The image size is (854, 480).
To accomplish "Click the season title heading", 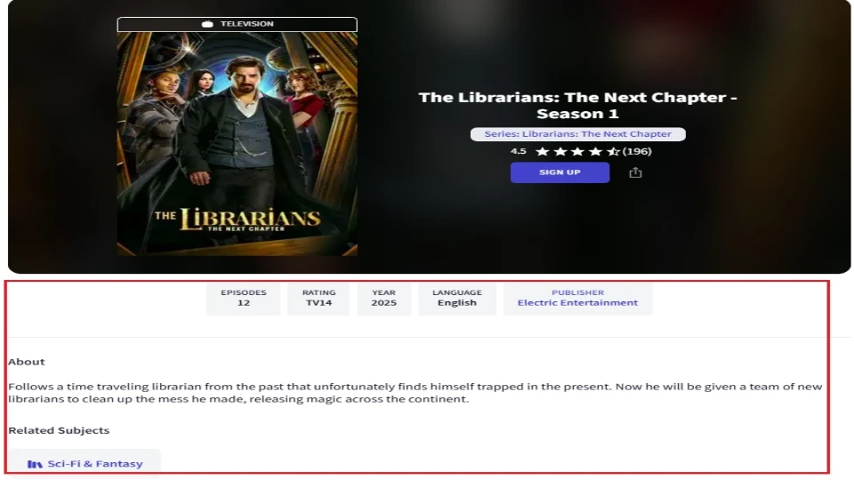I will (x=577, y=106).
